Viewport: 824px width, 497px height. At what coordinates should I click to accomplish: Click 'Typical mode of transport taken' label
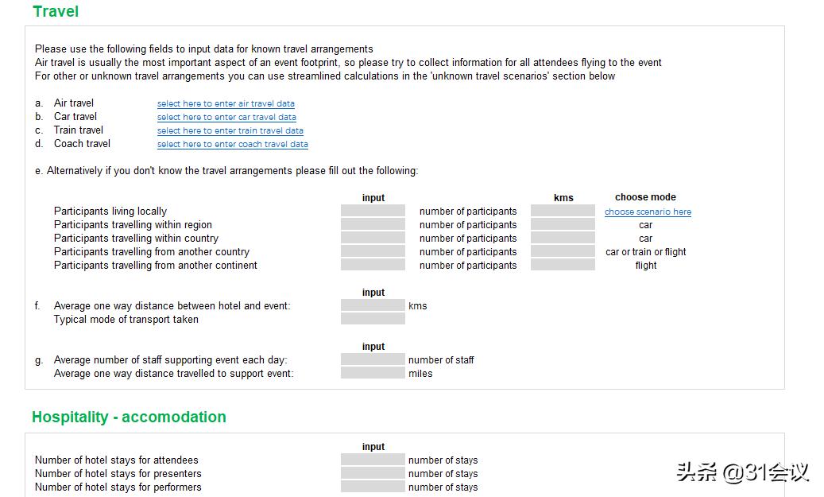pos(126,319)
